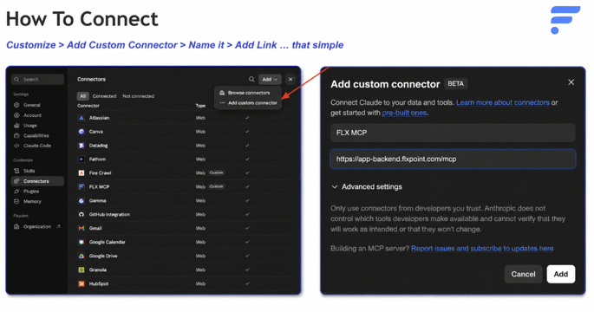This screenshot has width=594, height=312.
Task: Click the Usage sidebar icon
Action: click(x=16, y=126)
